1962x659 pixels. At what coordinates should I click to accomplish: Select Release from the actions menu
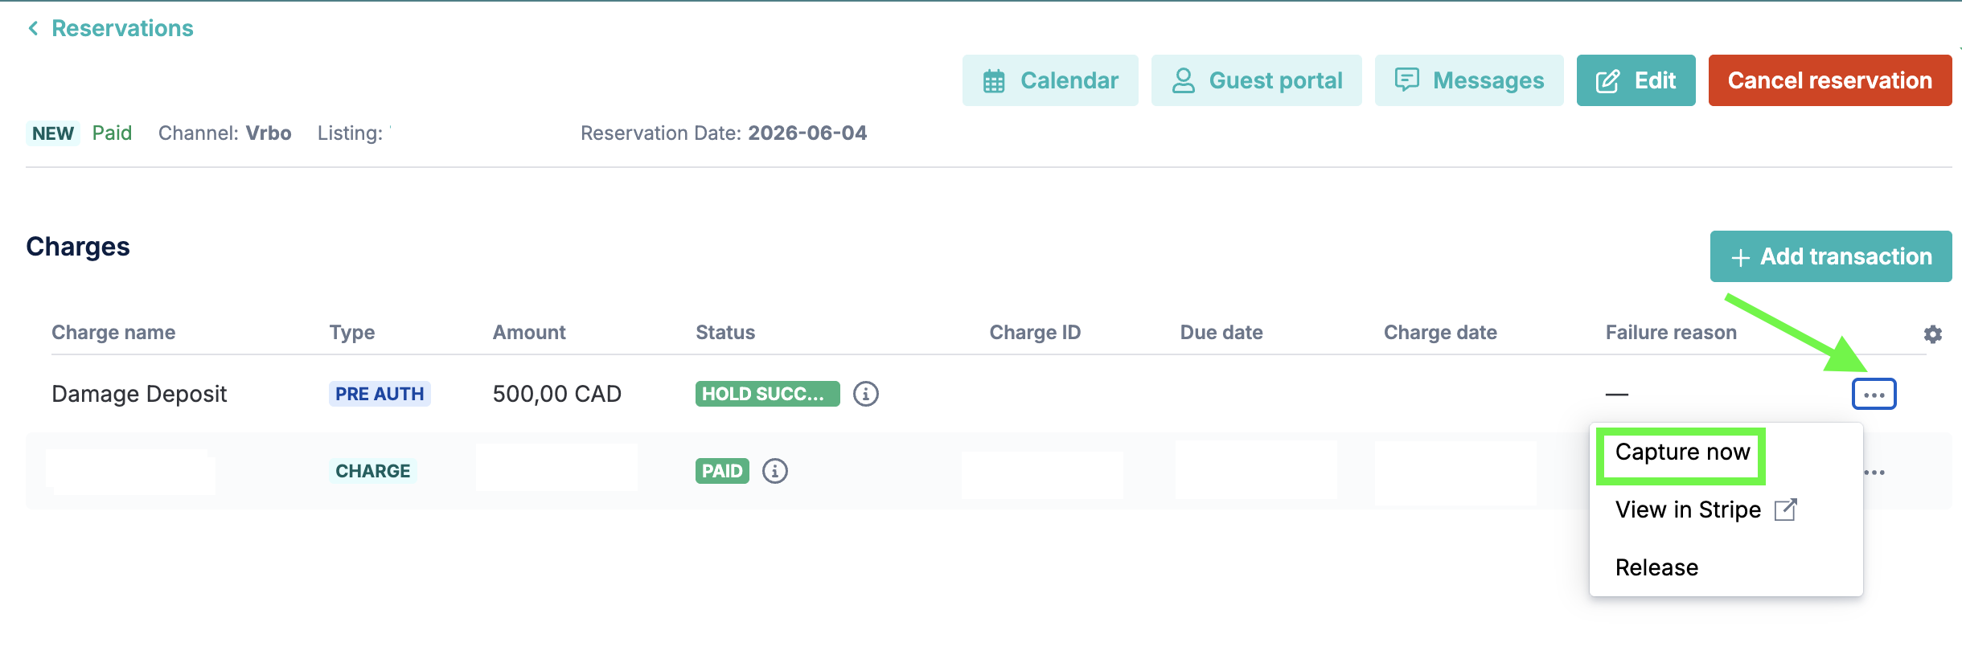tap(1656, 567)
